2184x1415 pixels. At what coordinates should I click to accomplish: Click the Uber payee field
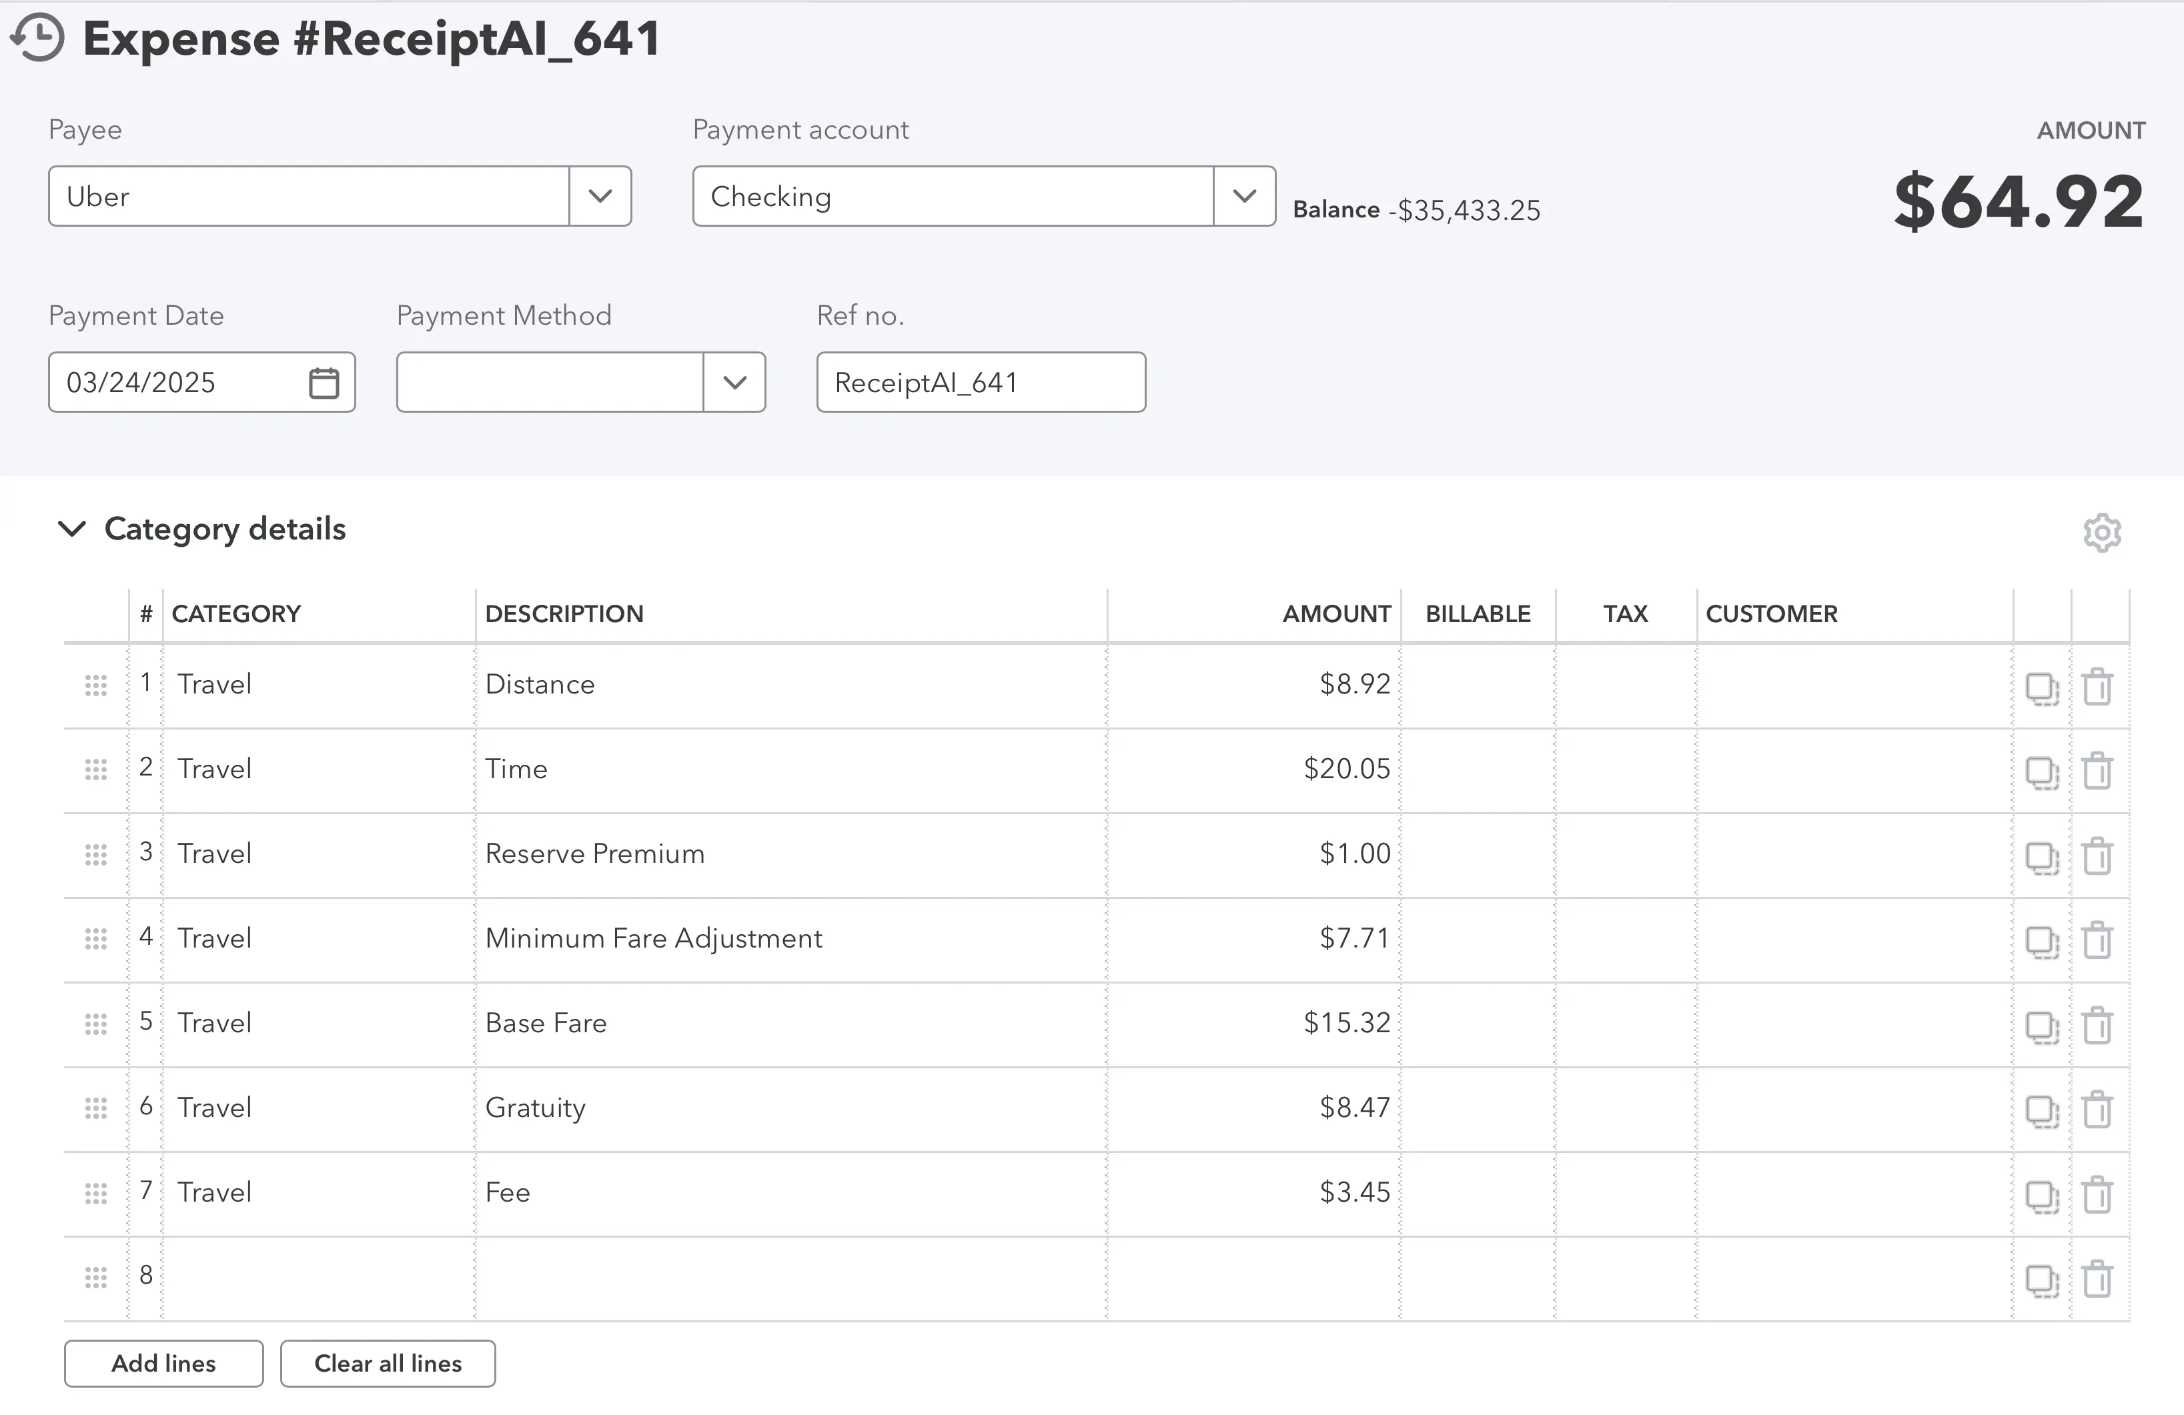click(x=308, y=196)
